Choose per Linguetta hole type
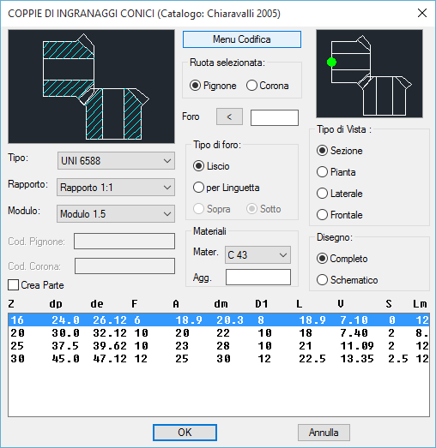436x448 pixels. click(x=227, y=188)
